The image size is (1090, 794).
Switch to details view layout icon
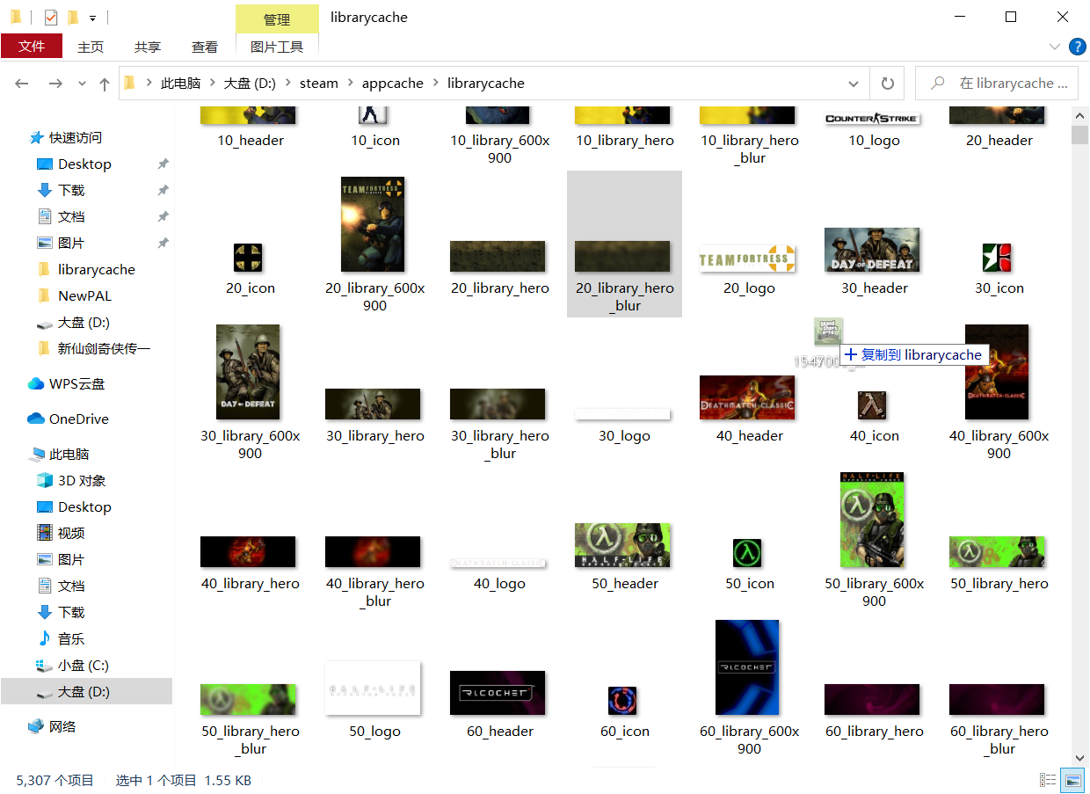click(x=1048, y=780)
